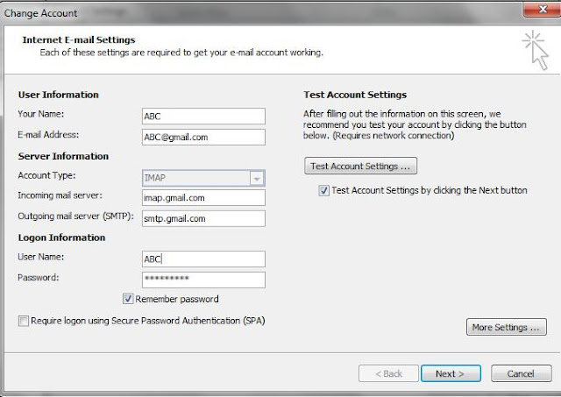The height and width of the screenshot is (397, 561).
Task: Go back with the Back button
Action: point(388,373)
